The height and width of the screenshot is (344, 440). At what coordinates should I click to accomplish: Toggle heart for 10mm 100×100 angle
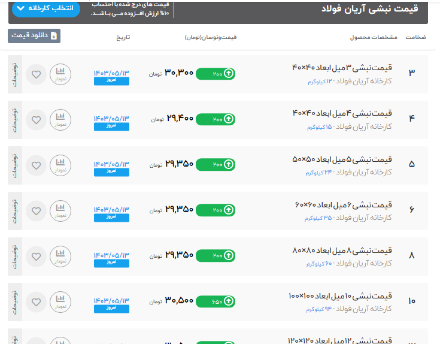[x=36, y=301]
